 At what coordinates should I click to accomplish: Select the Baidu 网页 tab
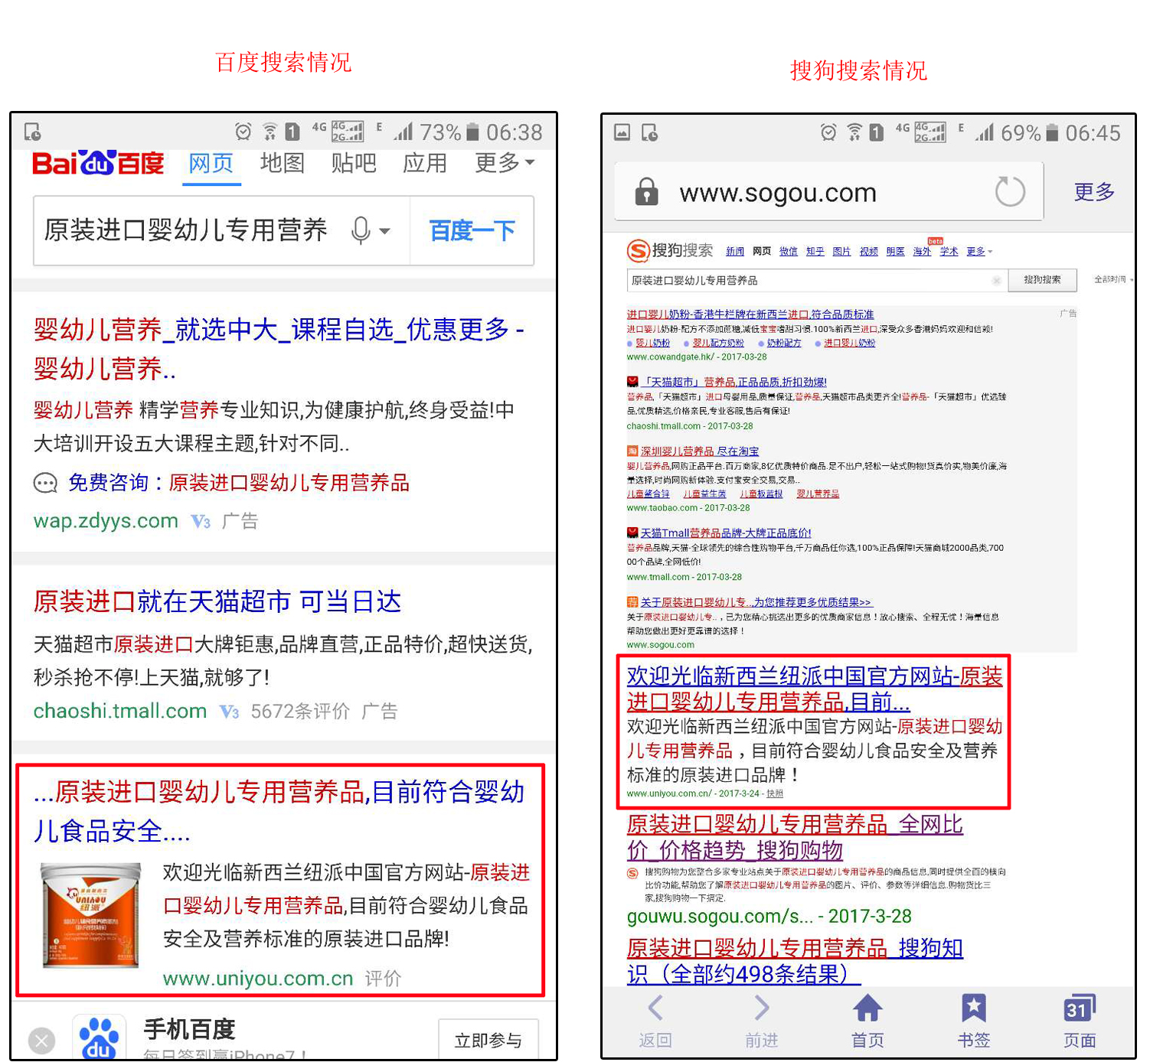pos(211,163)
